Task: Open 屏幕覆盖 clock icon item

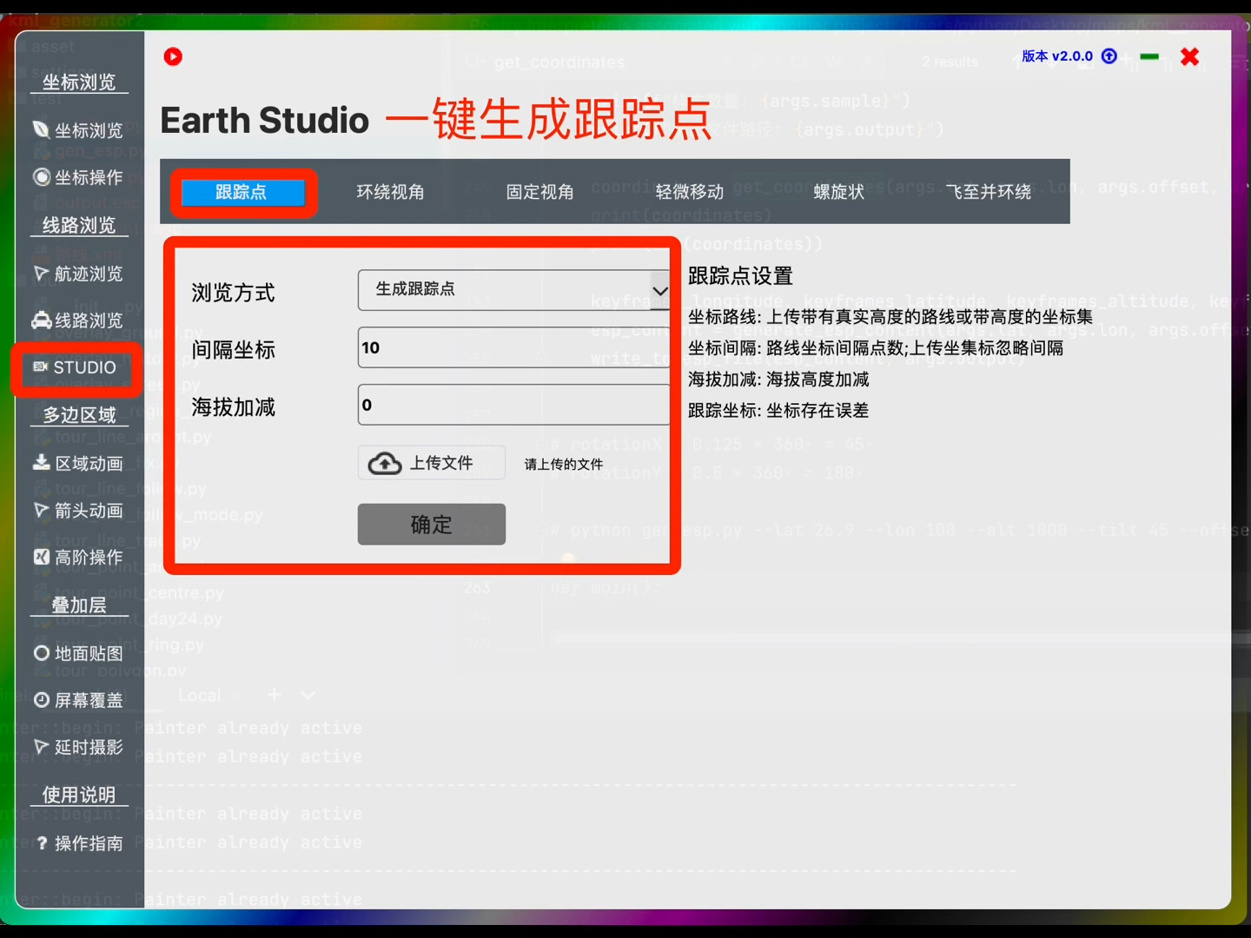Action: tap(41, 700)
